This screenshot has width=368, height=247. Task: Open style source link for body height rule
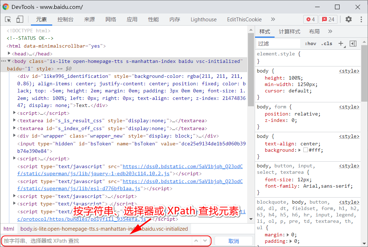coord(349,71)
